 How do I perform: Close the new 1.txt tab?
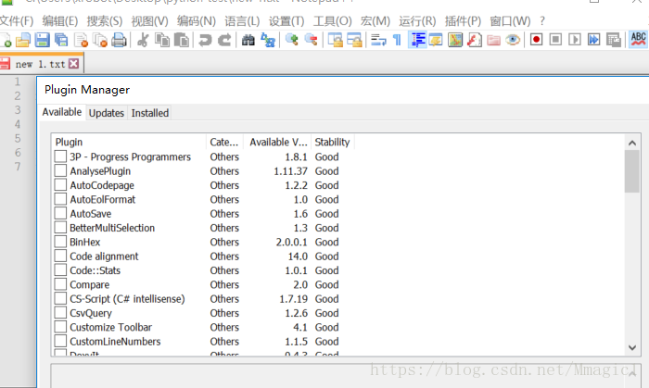coord(73,64)
